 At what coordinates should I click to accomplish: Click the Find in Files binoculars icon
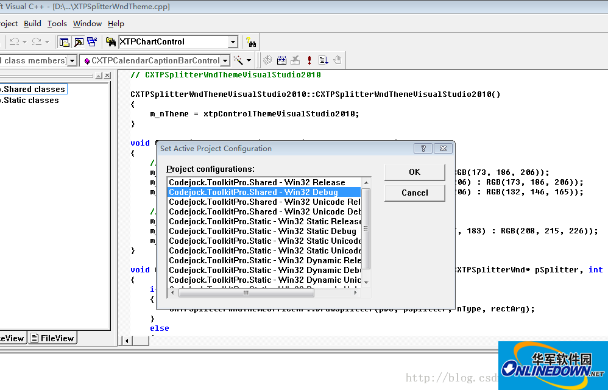tap(111, 42)
